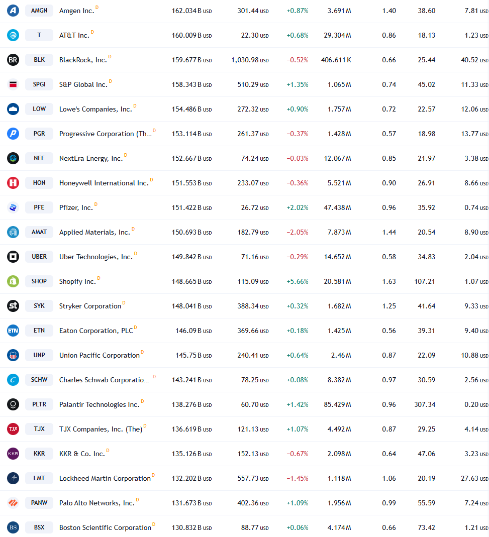Open Progressive Corporation stock link
Screen dimensions: 489x537
pyautogui.click(x=105, y=134)
